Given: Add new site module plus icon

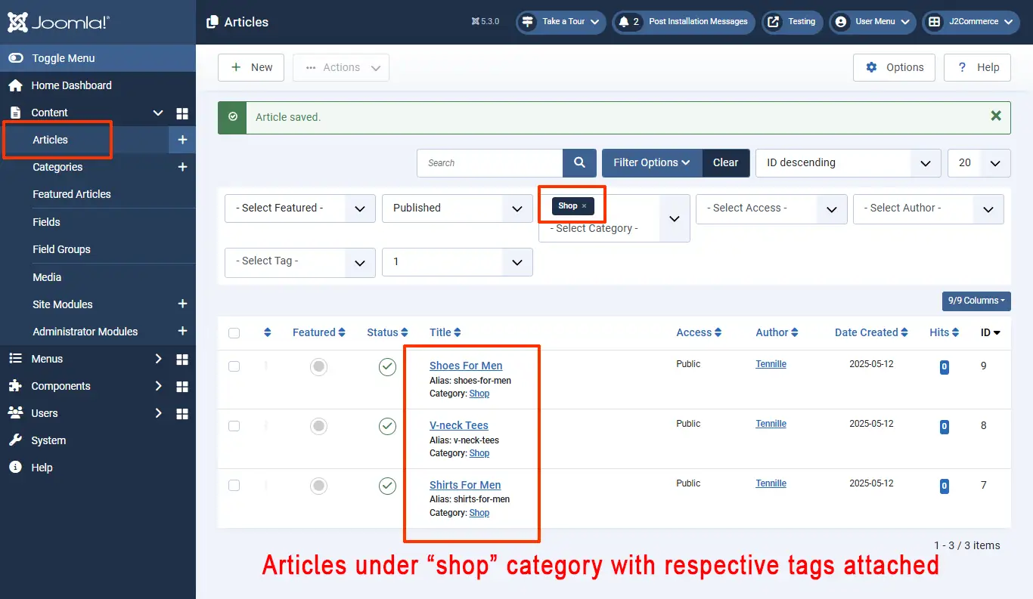Looking at the screenshot, I should click(x=182, y=304).
